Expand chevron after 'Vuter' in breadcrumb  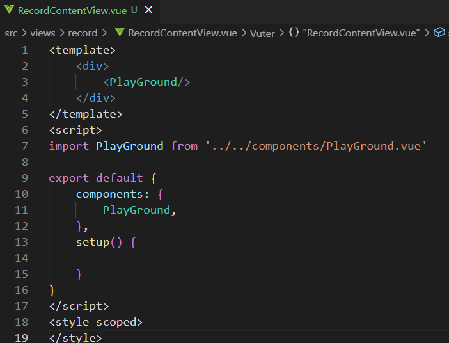pyautogui.click(x=282, y=33)
